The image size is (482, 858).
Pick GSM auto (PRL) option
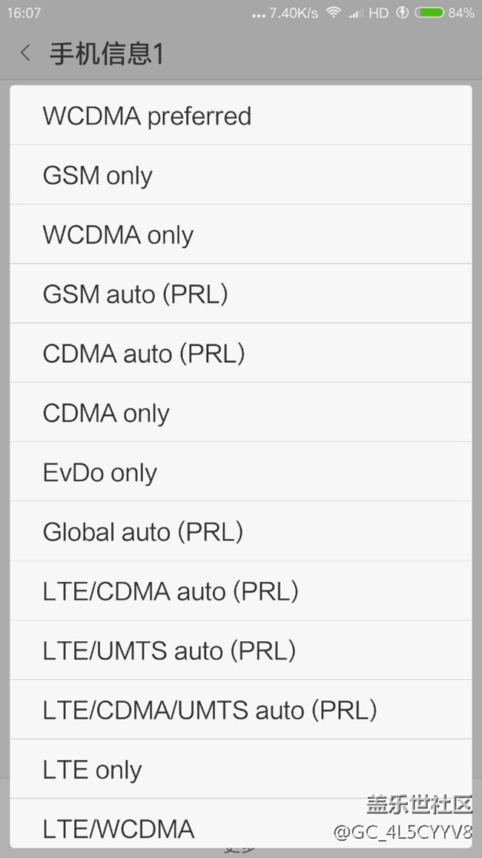[135, 294]
